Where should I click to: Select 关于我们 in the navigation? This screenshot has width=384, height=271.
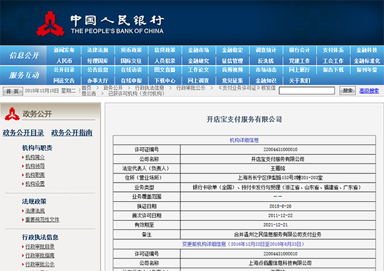[299, 80]
